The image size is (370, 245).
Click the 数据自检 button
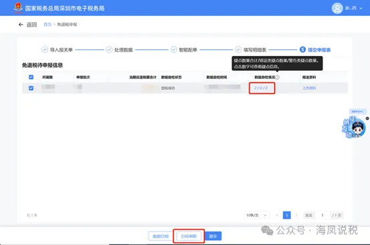coord(161,236)
